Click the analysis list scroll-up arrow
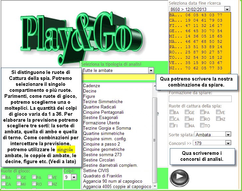The image size is (242, 191). (155, 86)
